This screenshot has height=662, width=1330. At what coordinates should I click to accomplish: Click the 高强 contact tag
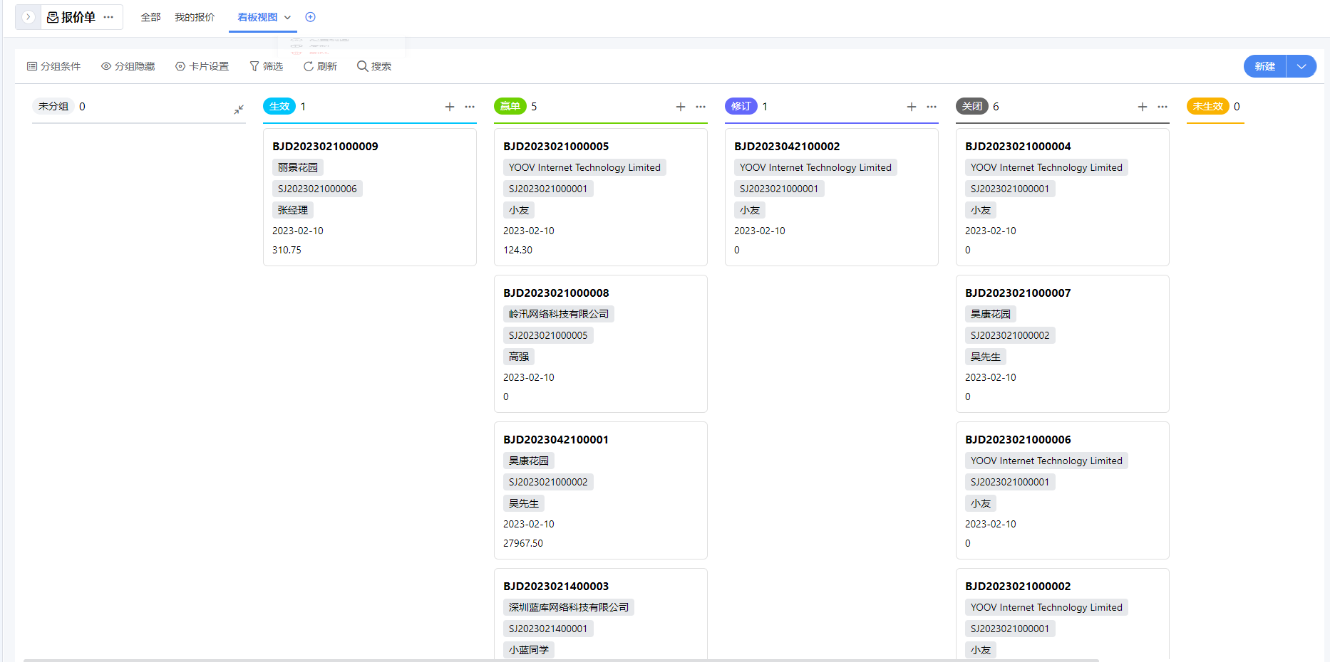pyautogui.click(x=519, y=357)
